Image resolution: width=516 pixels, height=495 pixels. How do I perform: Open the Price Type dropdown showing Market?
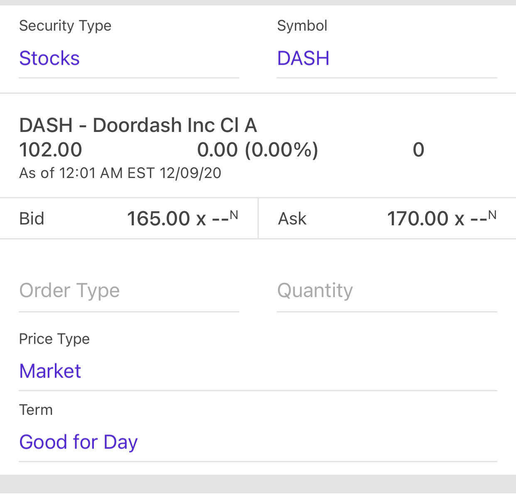[x=50, y=371]
